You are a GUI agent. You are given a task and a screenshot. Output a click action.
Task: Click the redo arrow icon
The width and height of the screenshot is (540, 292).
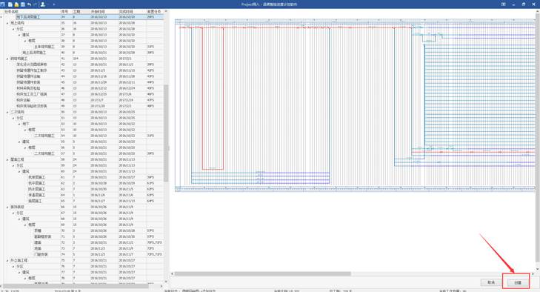click(35, 4)
